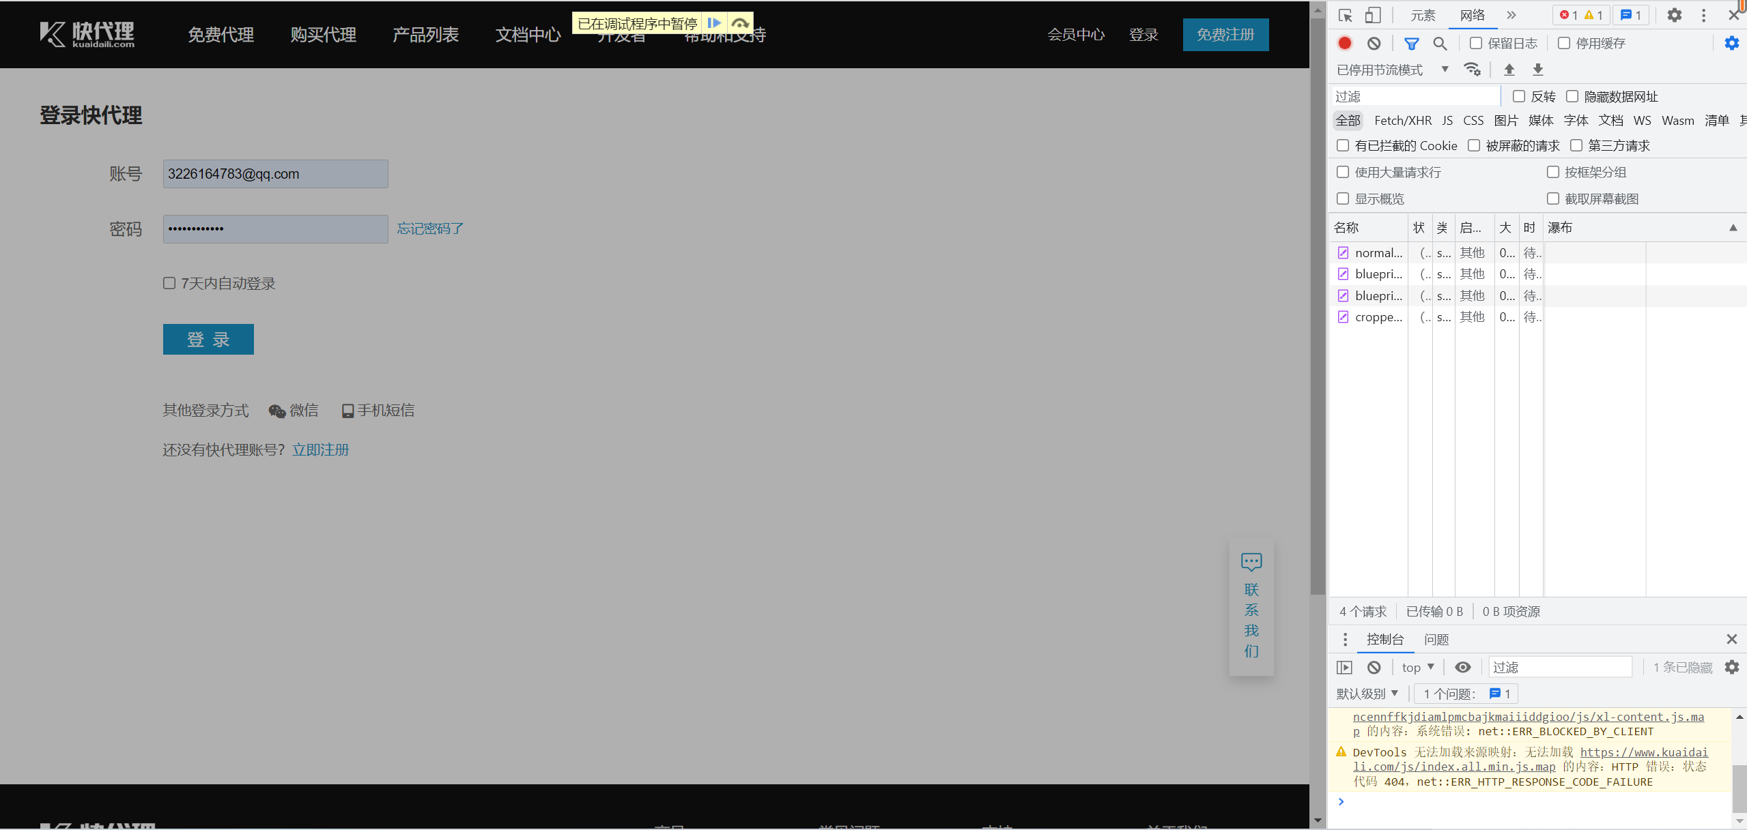
Task: Check 被屏蔽的请求 checkbox
Action: coord(1474,145)
